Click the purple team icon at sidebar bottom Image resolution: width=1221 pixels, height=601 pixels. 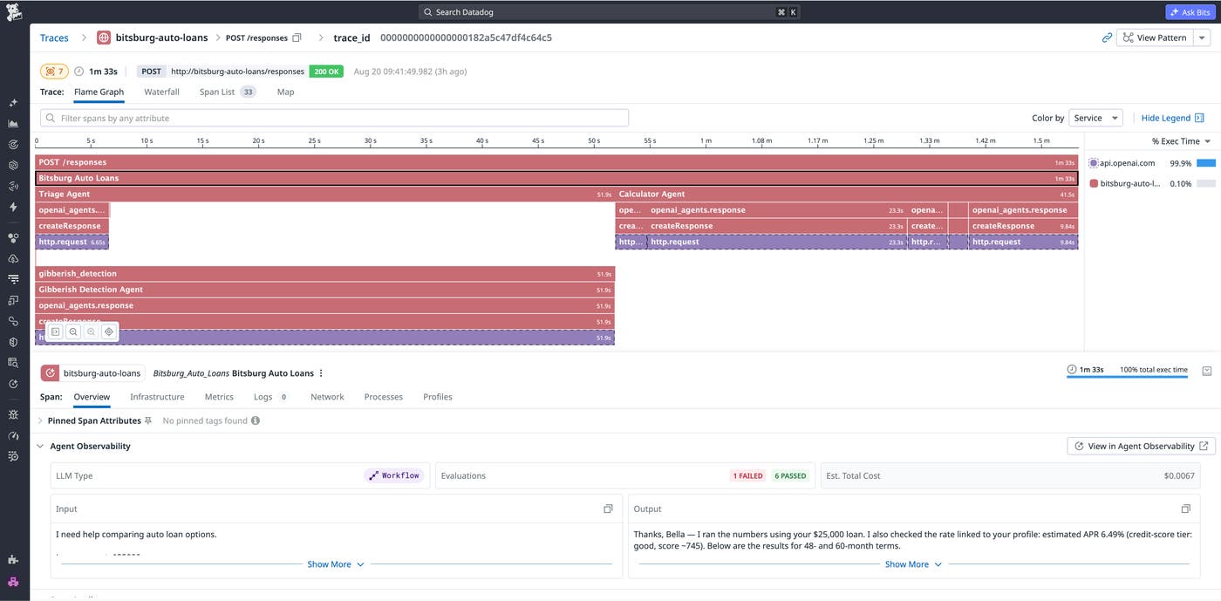click(x=13, y=582)
